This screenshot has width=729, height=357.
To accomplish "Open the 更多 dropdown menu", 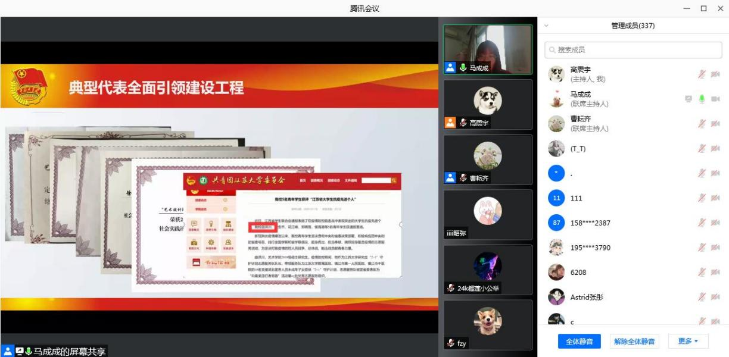I will coord(688,342).
